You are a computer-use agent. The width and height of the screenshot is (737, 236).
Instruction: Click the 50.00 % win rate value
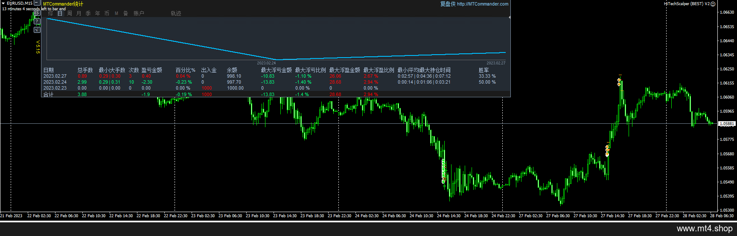tap(487, 82)
